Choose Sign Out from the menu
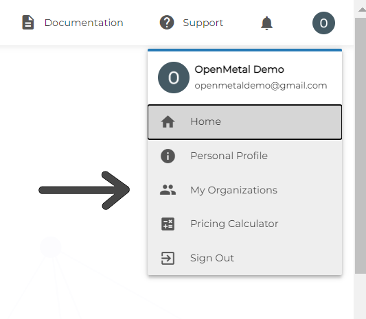 point(245,258)
